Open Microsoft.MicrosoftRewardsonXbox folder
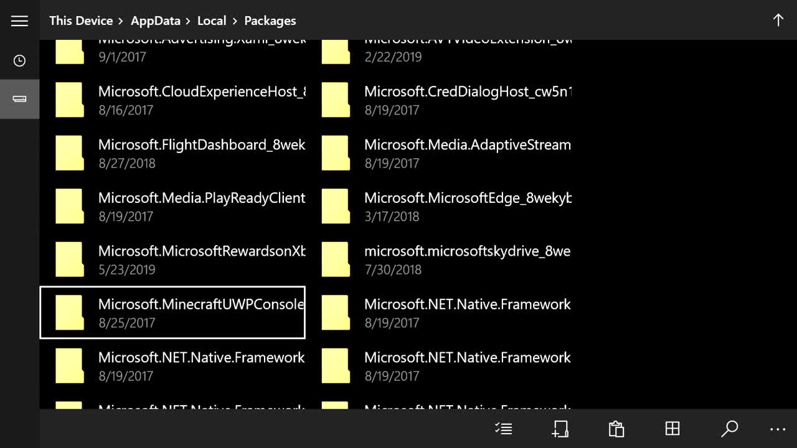This screenshot has height=448, width=797. (172, 259)
